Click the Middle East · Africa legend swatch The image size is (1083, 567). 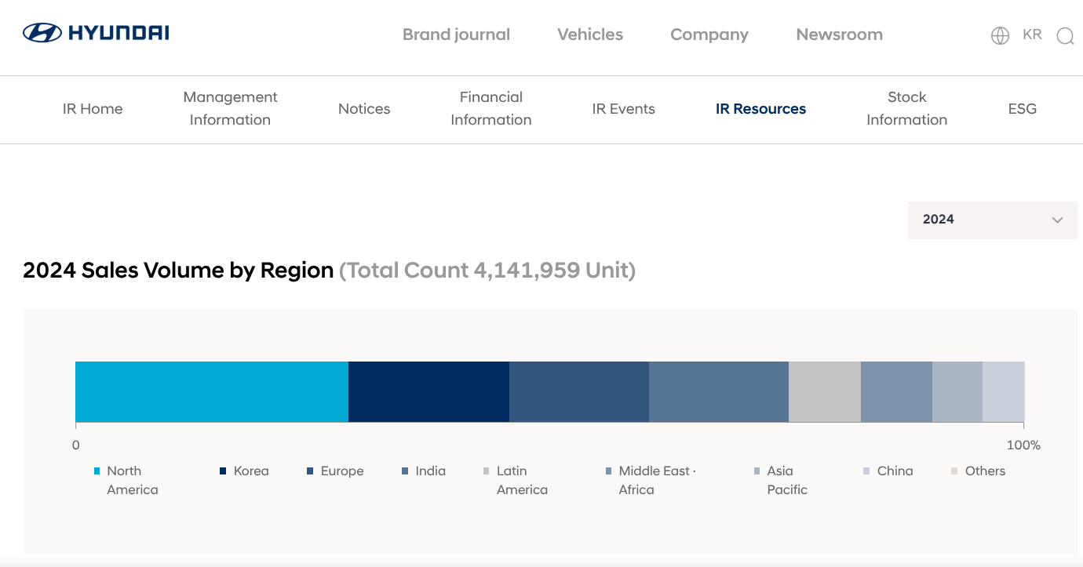tap(609, 471)
